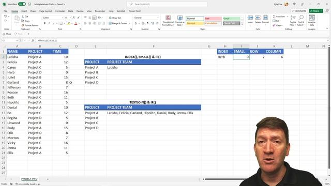The width and height of the screenshot is (331, 186).
Task: Select column F header
Action: [154, 46]
